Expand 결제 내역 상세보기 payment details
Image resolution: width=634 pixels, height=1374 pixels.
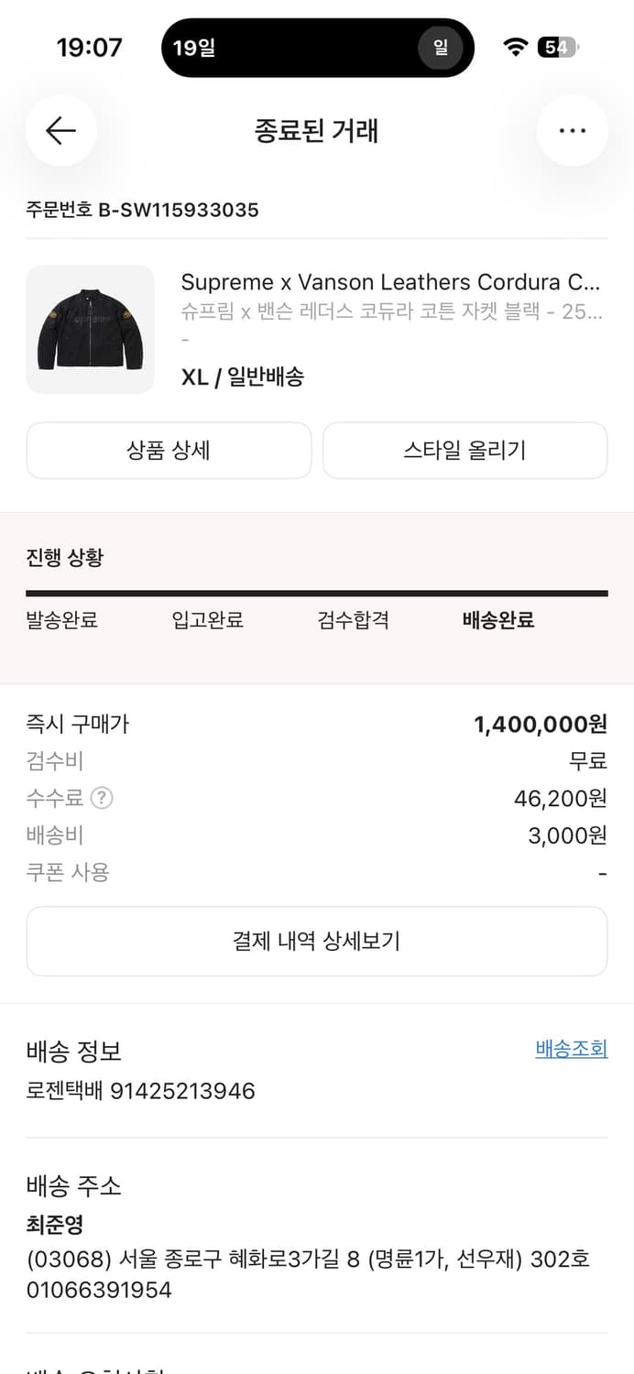click(317, 941)
